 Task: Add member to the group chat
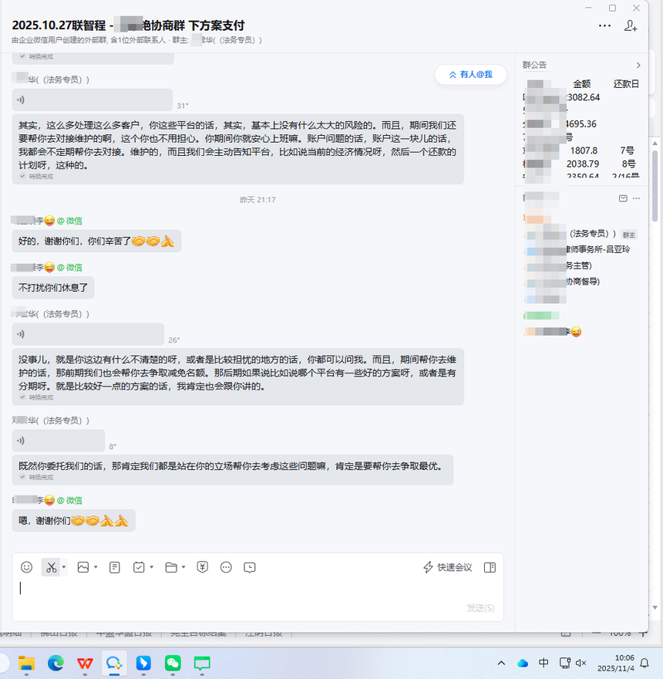coord(631,26)
